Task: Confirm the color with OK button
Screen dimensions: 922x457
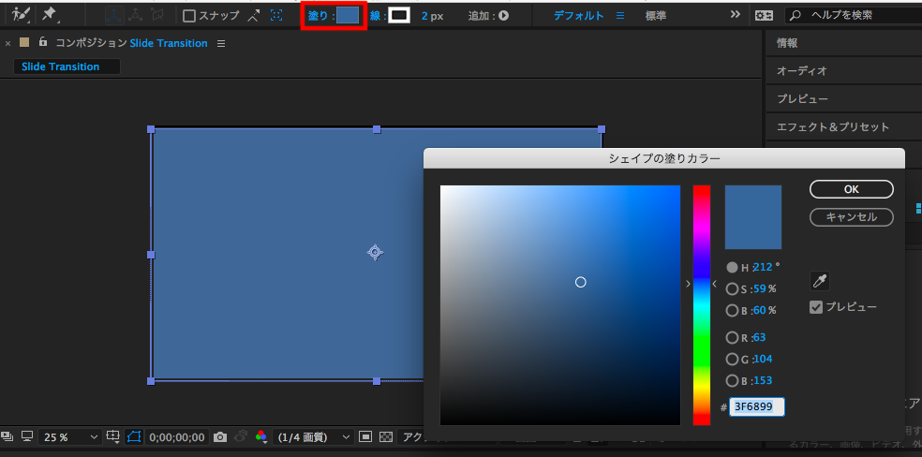Action: (852, 189)
